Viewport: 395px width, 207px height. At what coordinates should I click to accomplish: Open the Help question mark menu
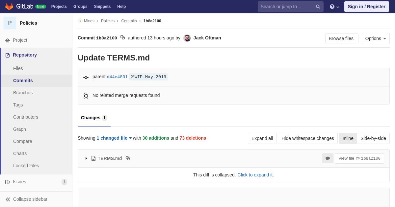[x=334, y=7]
